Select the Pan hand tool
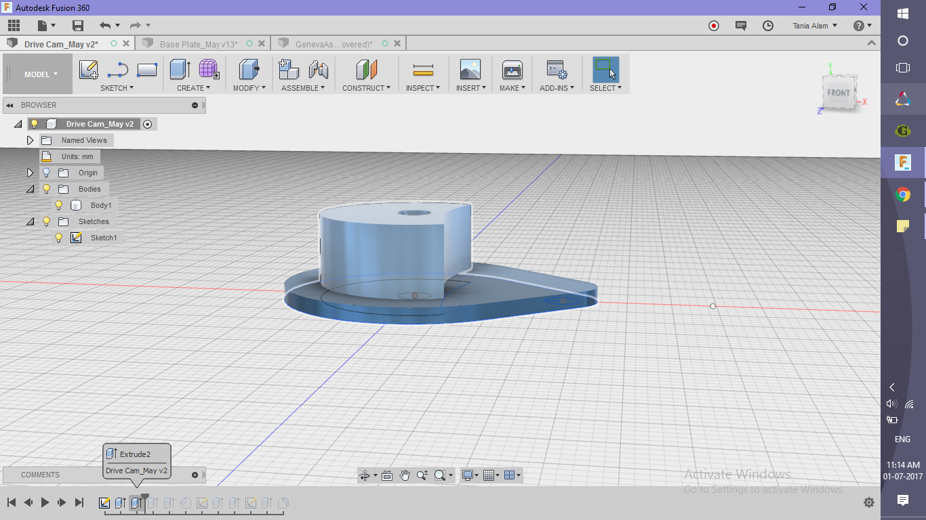926x520 pixels. pyautogui.click(x=405, y=475)
